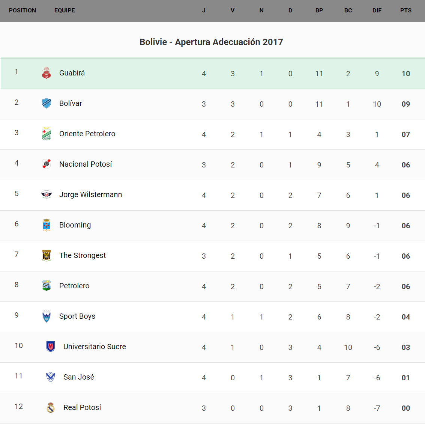Click the Real Potosí crown crest
425x425 pixels.
pos(51,407)
